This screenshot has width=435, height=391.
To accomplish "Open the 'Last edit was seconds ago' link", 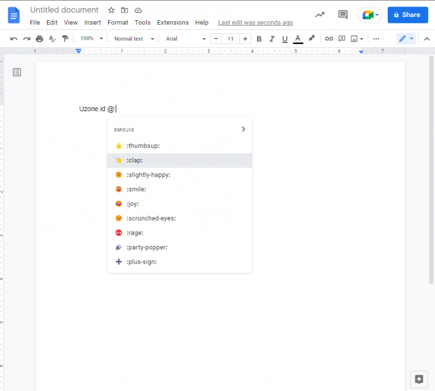I will [256, 22].
